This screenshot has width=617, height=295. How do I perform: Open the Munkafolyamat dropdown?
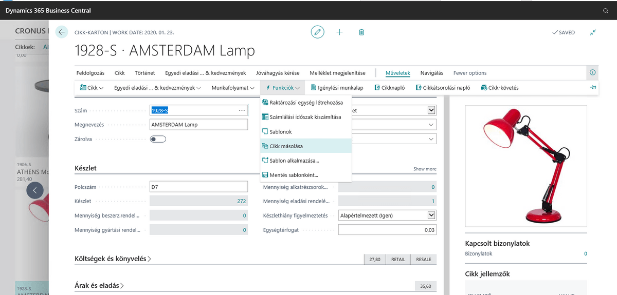[232, 88]
